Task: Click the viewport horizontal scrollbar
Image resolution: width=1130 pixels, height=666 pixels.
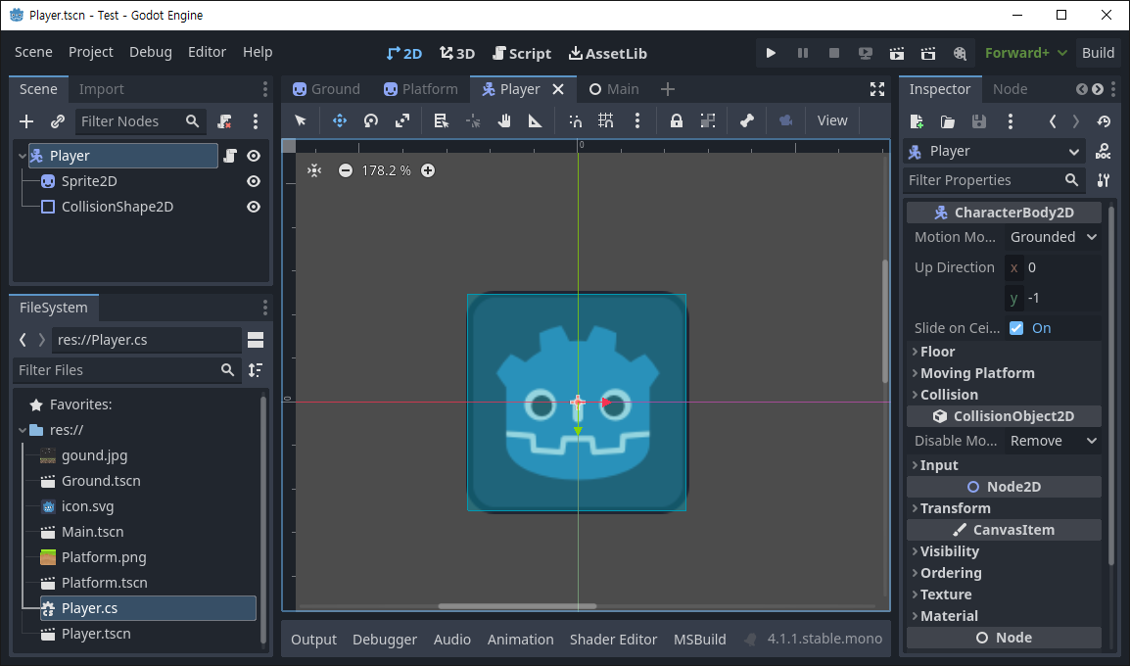Action: pos(517,606)
